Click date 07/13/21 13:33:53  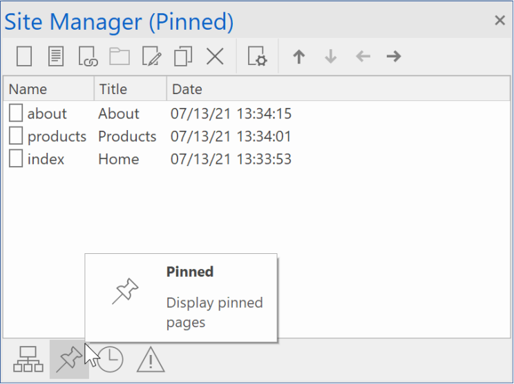tap(231, 159)
